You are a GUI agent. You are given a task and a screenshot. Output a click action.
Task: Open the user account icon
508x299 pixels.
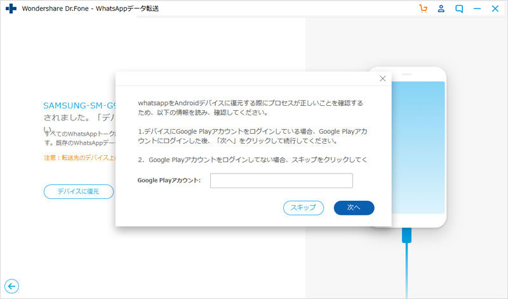[x=441, y=9]
